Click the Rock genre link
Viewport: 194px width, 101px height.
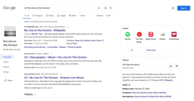pyautogui.click(x=75, y=43)
